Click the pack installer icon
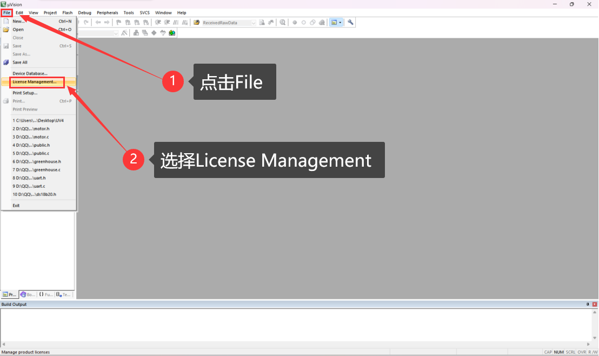This screenshot has height=356, width=599. [172, 33]
